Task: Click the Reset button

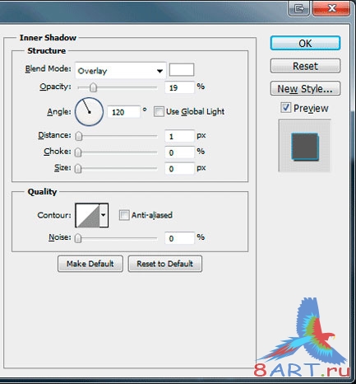Action: [305, 66]
